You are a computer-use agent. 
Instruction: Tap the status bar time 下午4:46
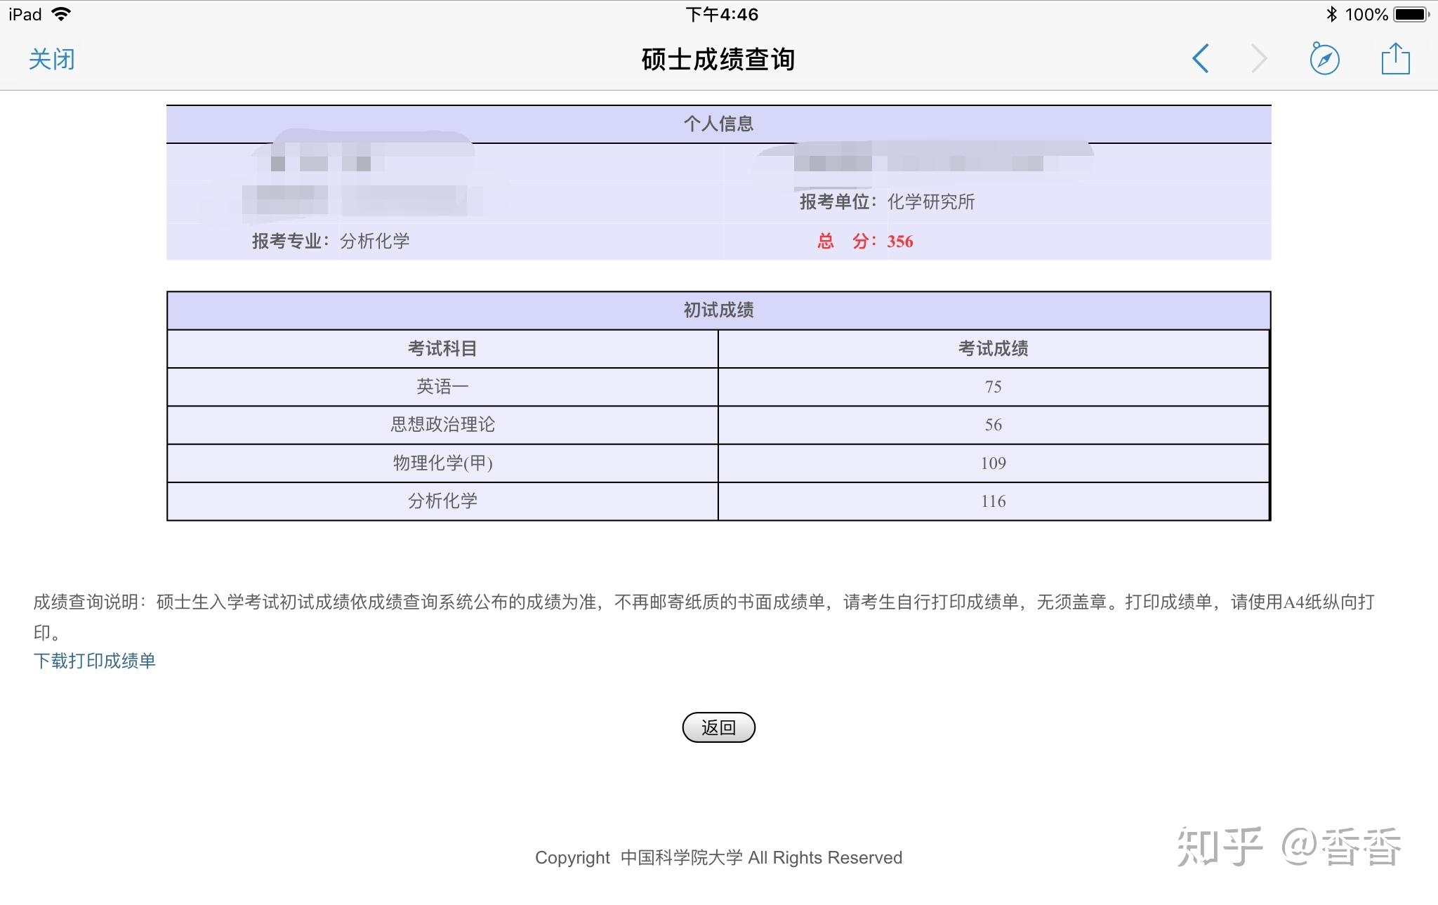point(721,14)
